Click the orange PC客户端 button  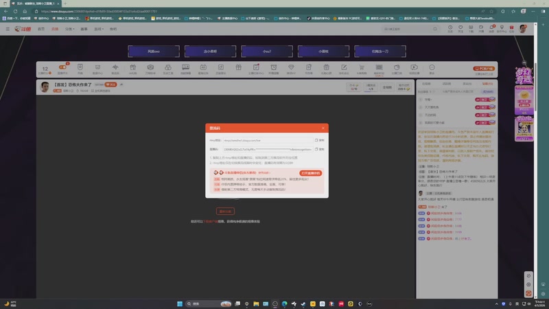click(x=484, y=69)
